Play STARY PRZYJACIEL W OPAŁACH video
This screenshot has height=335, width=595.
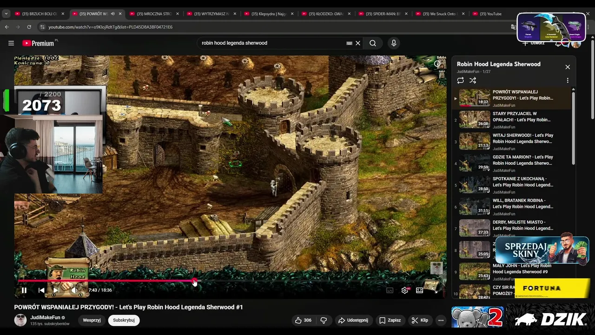point(512,120)
